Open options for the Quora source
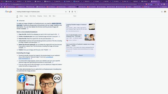The image size is (168, 94). 72,51
